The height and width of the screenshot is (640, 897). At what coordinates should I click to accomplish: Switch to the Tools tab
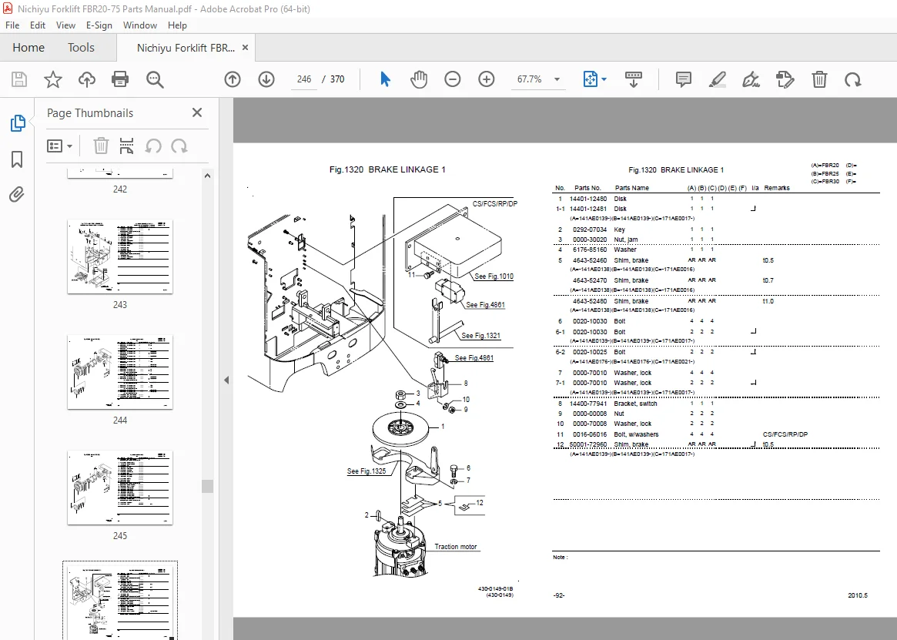click(82, 48)
